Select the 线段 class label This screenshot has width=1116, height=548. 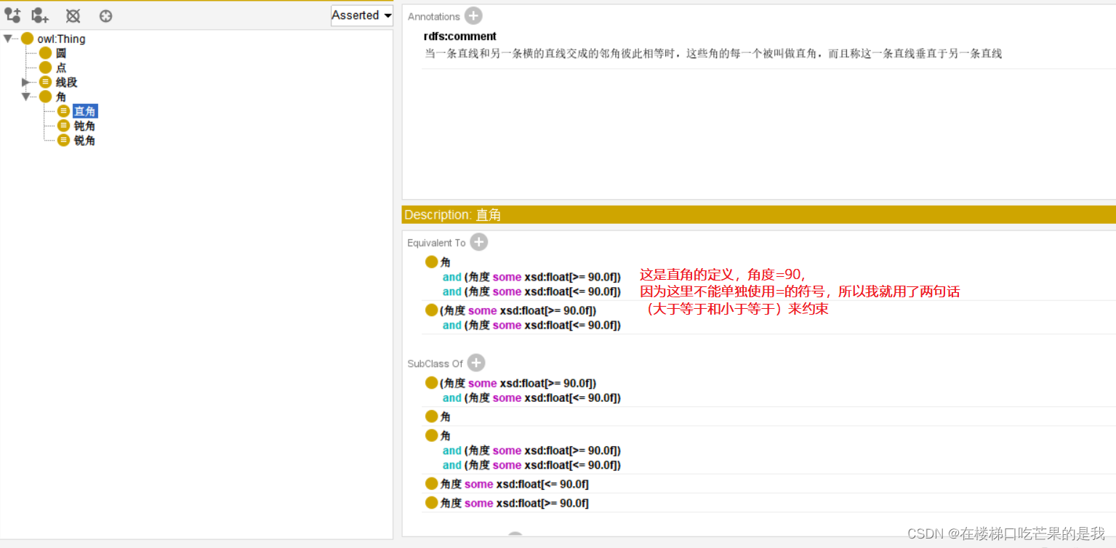(67, 82)
